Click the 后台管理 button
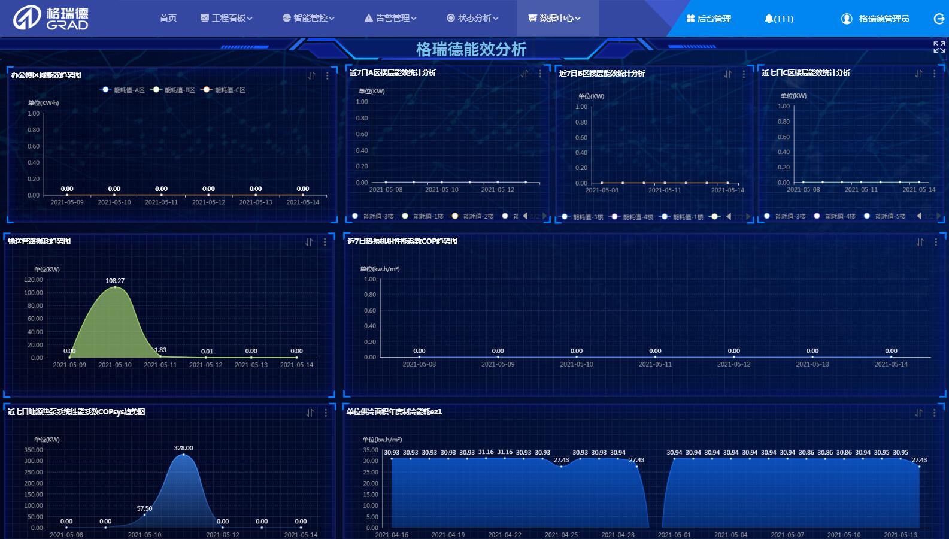 709,19
